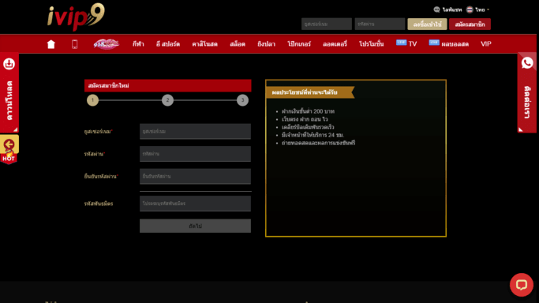Viewport: 539px width, 303px height.
Task: Select step 2 in the registration progress
Action: [x=168, y=100]
